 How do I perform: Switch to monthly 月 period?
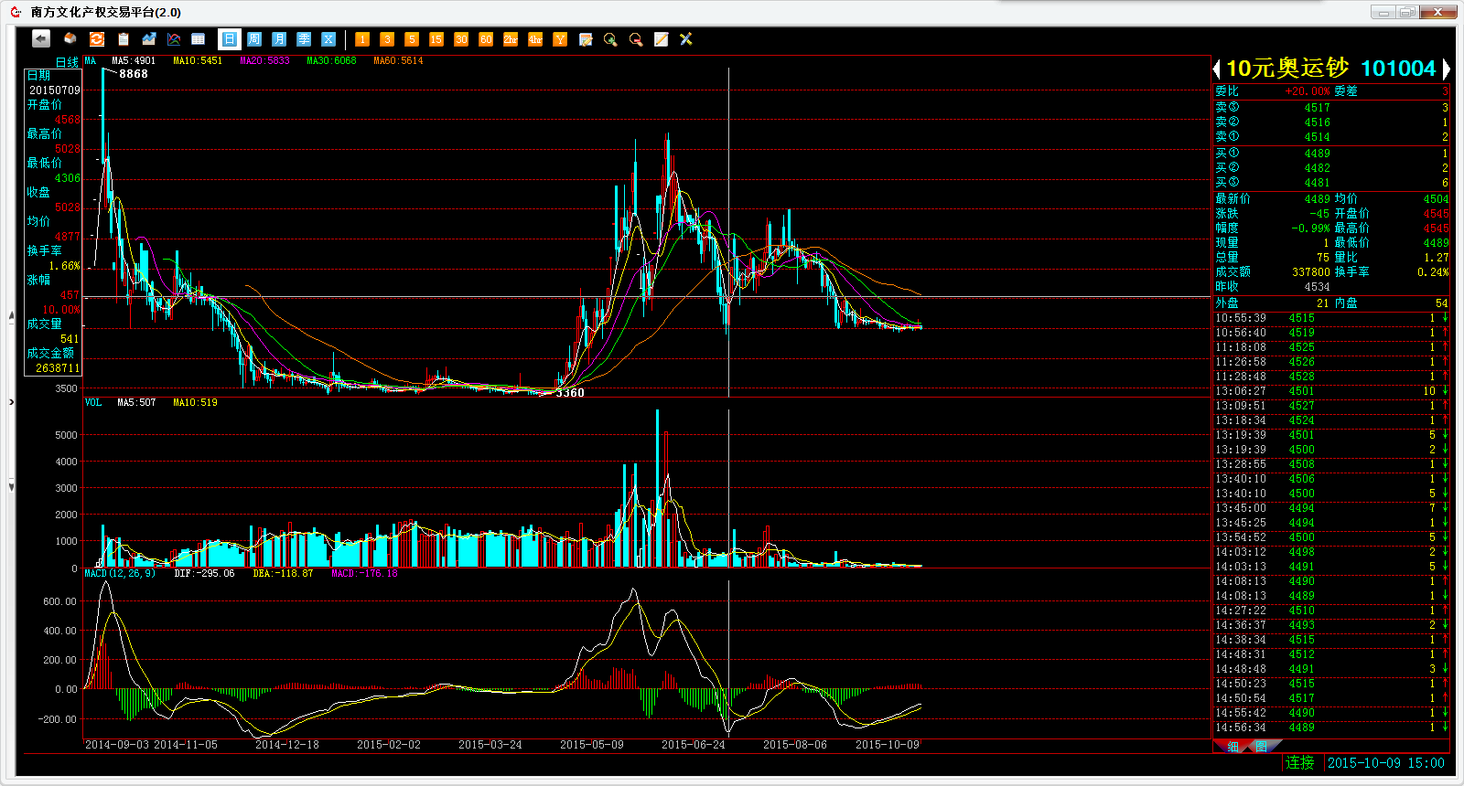click(279, 39)
